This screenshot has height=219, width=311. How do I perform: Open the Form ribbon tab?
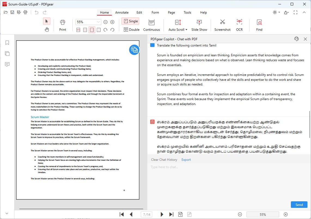tap(155, 12)
